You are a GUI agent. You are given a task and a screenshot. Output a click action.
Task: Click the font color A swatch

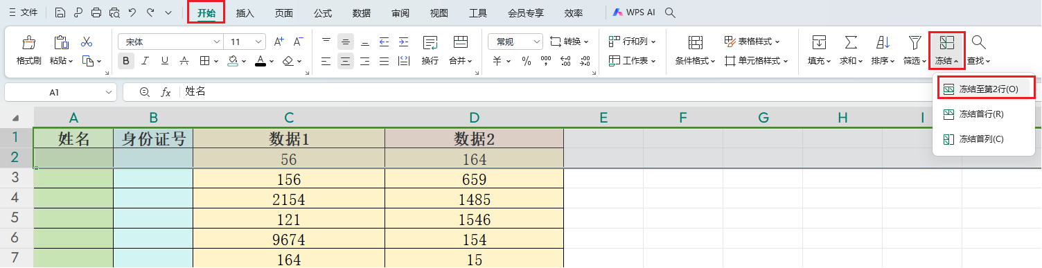260,61
